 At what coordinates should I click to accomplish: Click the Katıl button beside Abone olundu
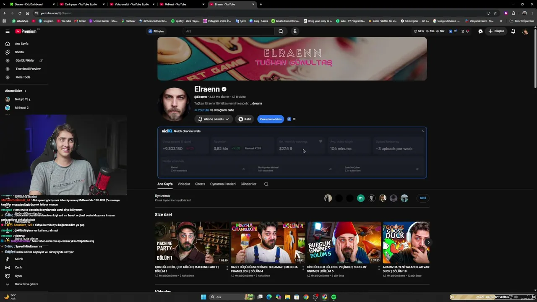[x=245, y=119]
